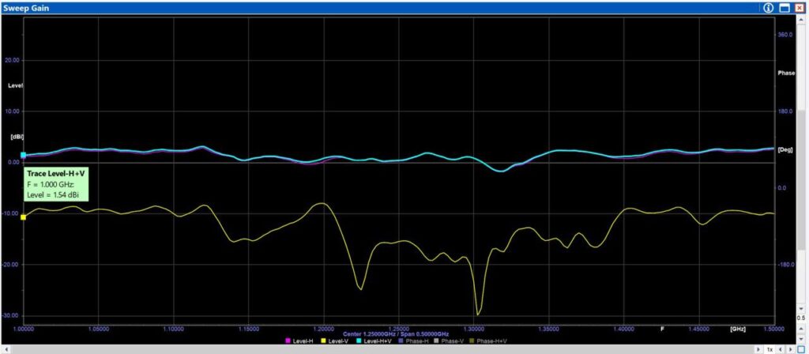Toggle the Level-V yellow legend entry
Viewport: 809px width, 354px height.
pyautogui.click(x=334, y=341)
